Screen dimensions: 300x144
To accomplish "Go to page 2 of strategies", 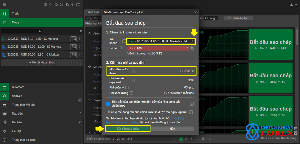I will click(x=186, y=139).
